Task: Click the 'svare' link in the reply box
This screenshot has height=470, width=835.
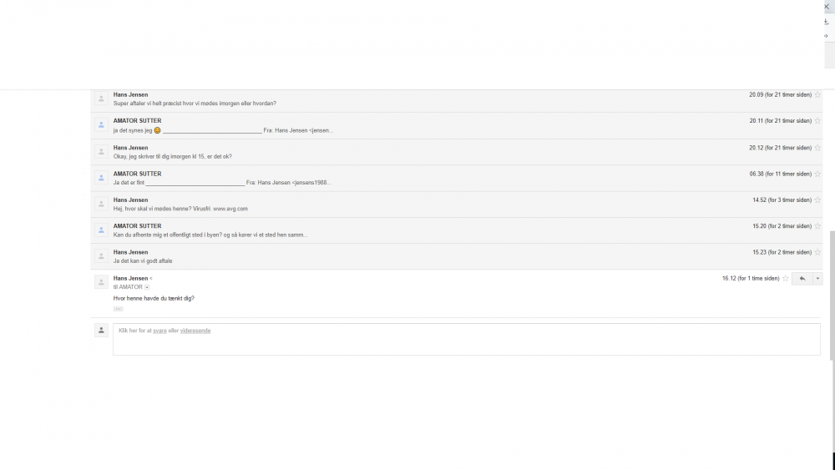Action: pos(159,331)
